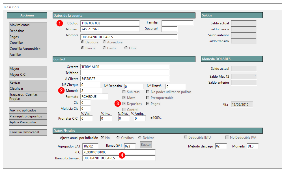Click the Banco SAT field
This screenshot has height=171, width=284.
point(130,146)
